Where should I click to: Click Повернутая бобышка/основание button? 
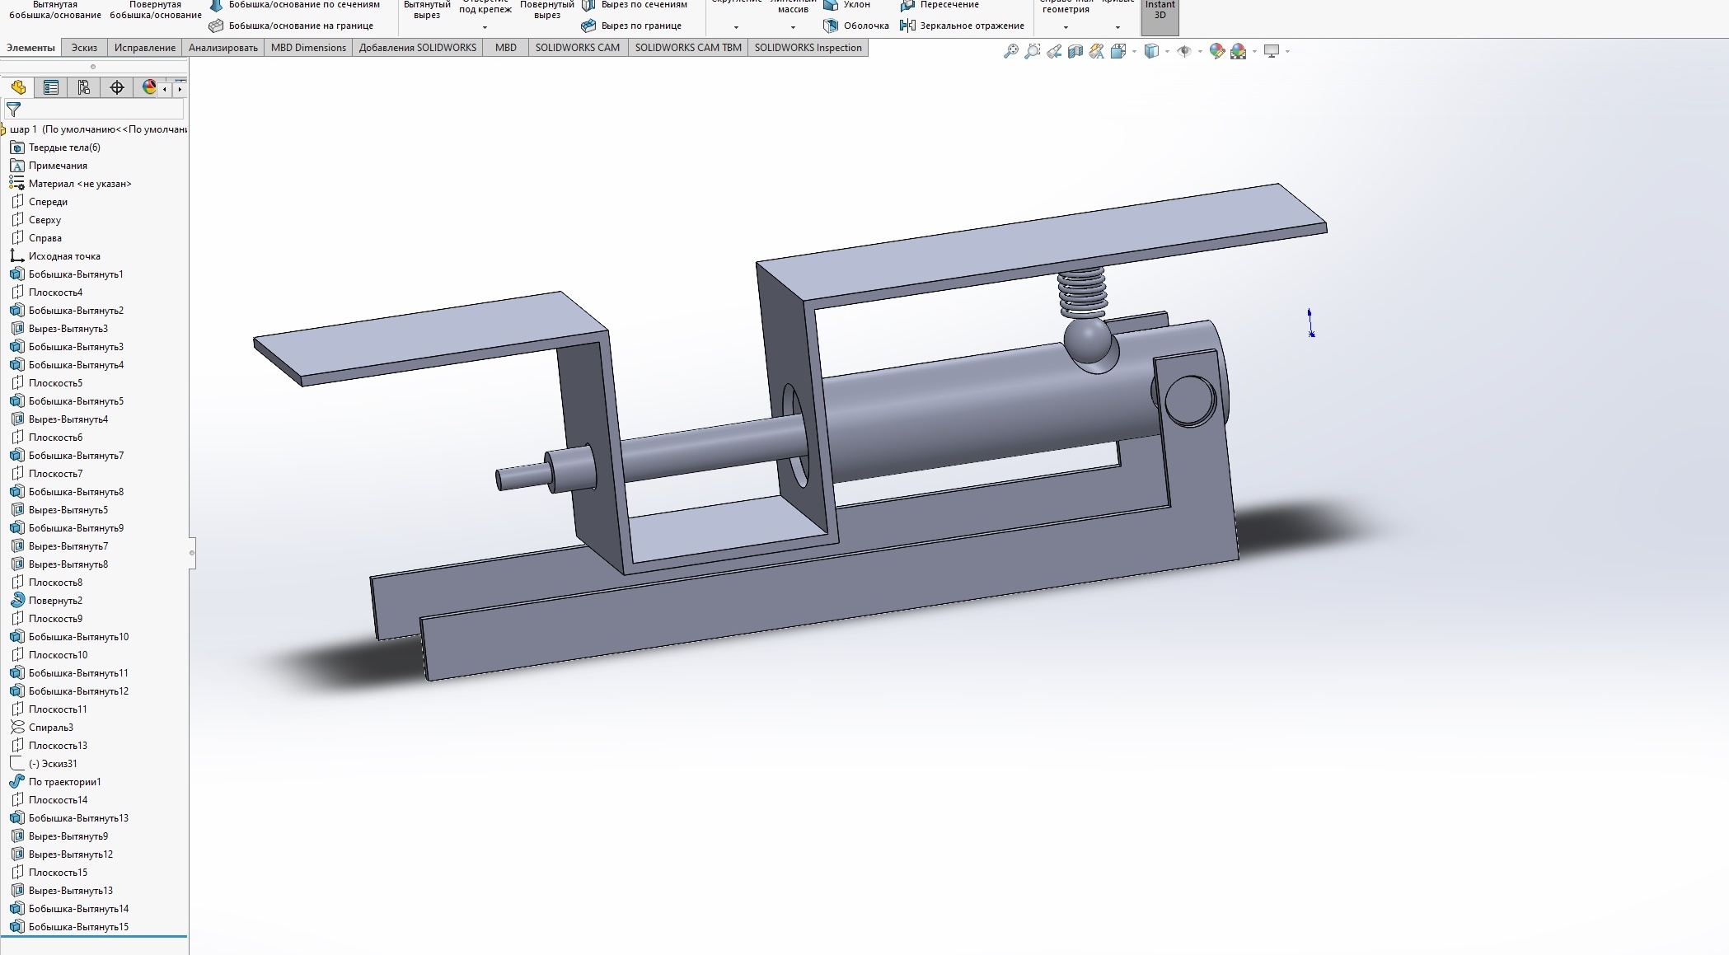[x=156, y=10]
